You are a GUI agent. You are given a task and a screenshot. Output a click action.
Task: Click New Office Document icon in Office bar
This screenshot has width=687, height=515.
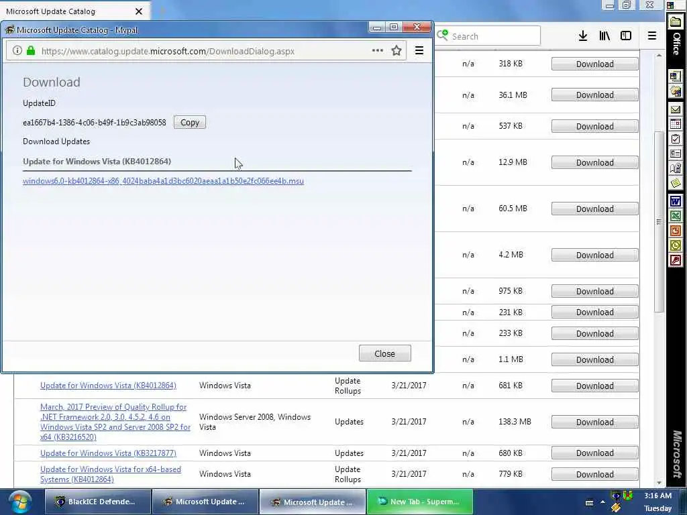[675, 76]
